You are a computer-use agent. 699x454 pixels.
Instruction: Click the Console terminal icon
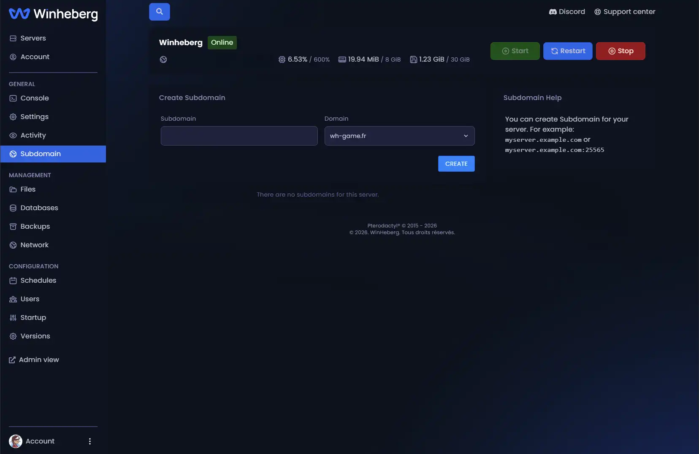pos(13,98)
